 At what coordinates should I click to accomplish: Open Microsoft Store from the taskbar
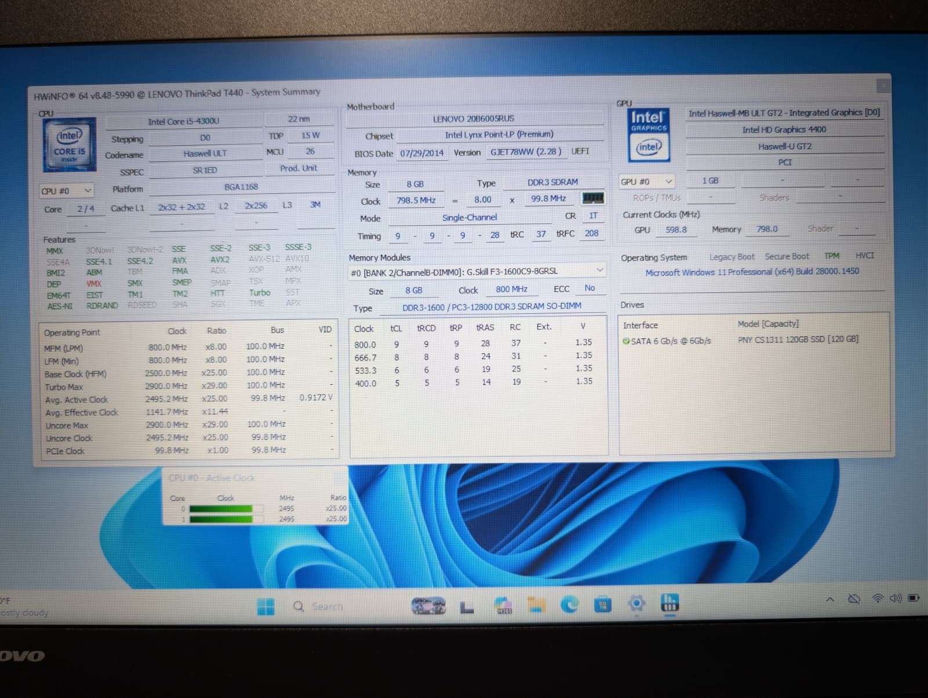click(603, 605)
